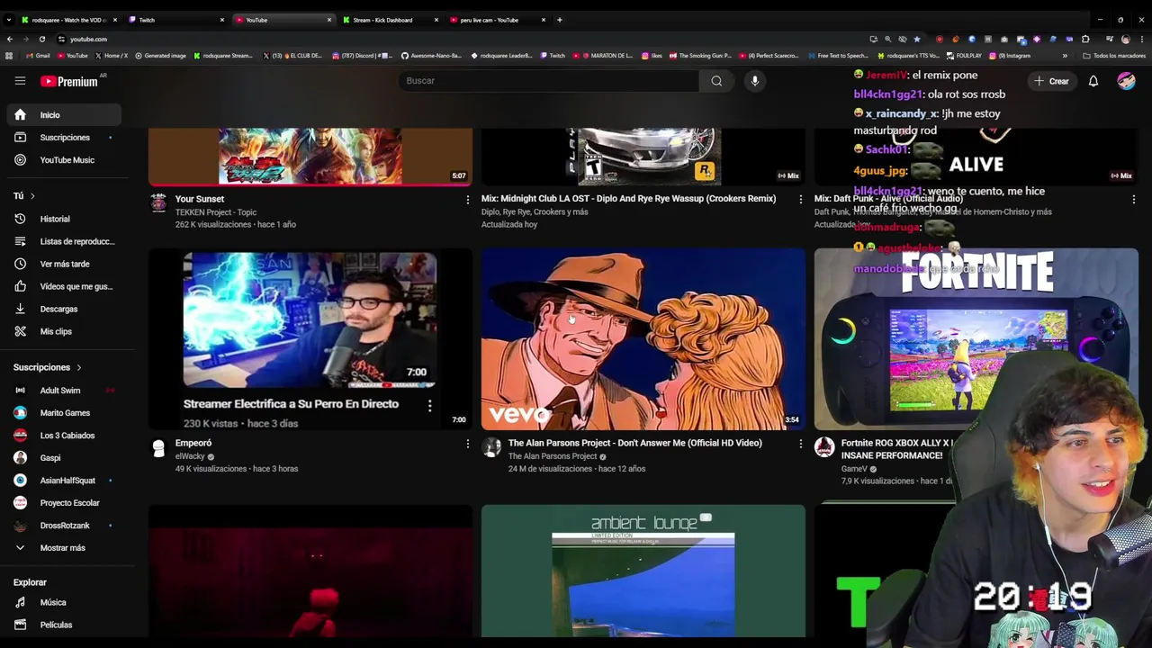Open Películas under Explorar
The width and height of the screenshot is (1152, 648).
[x=62, y=625]
